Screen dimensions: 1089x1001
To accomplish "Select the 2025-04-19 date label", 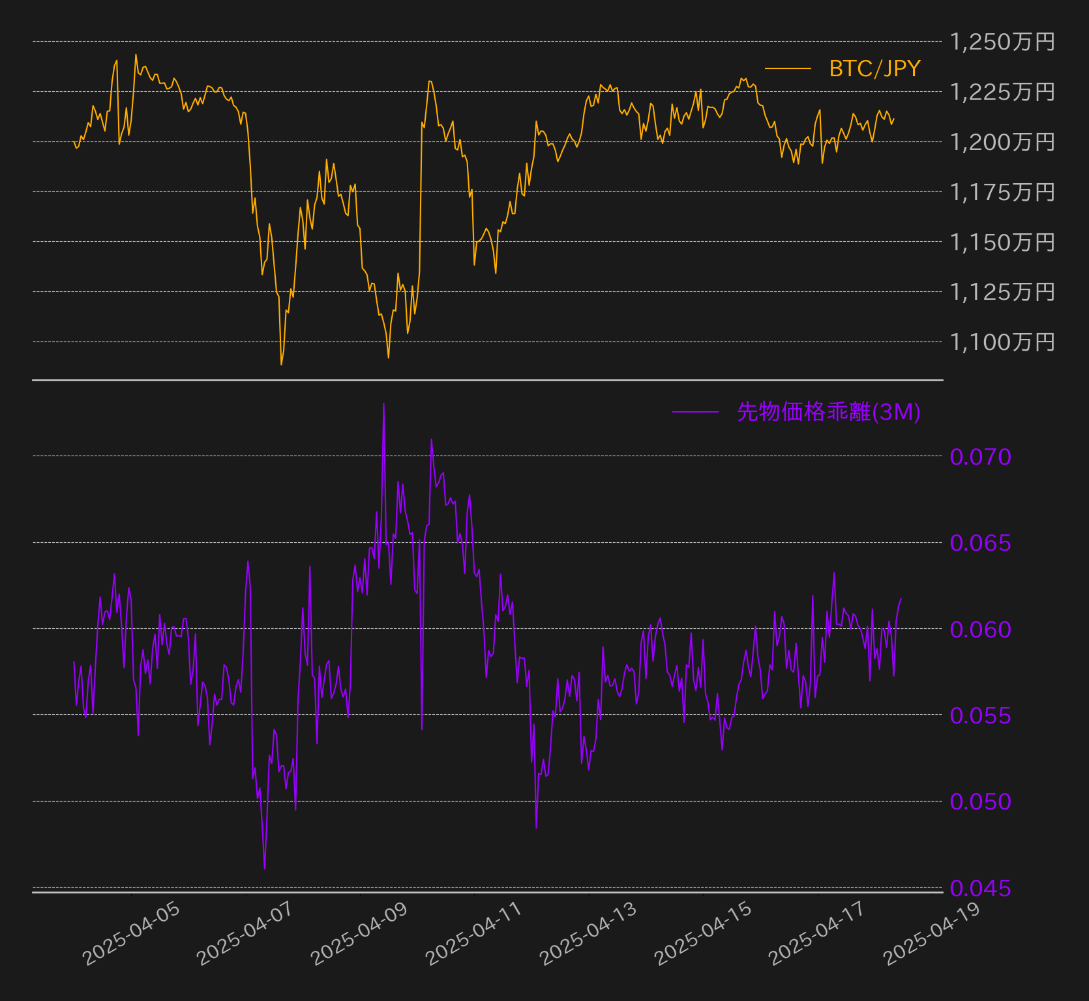I will (932, 933).
